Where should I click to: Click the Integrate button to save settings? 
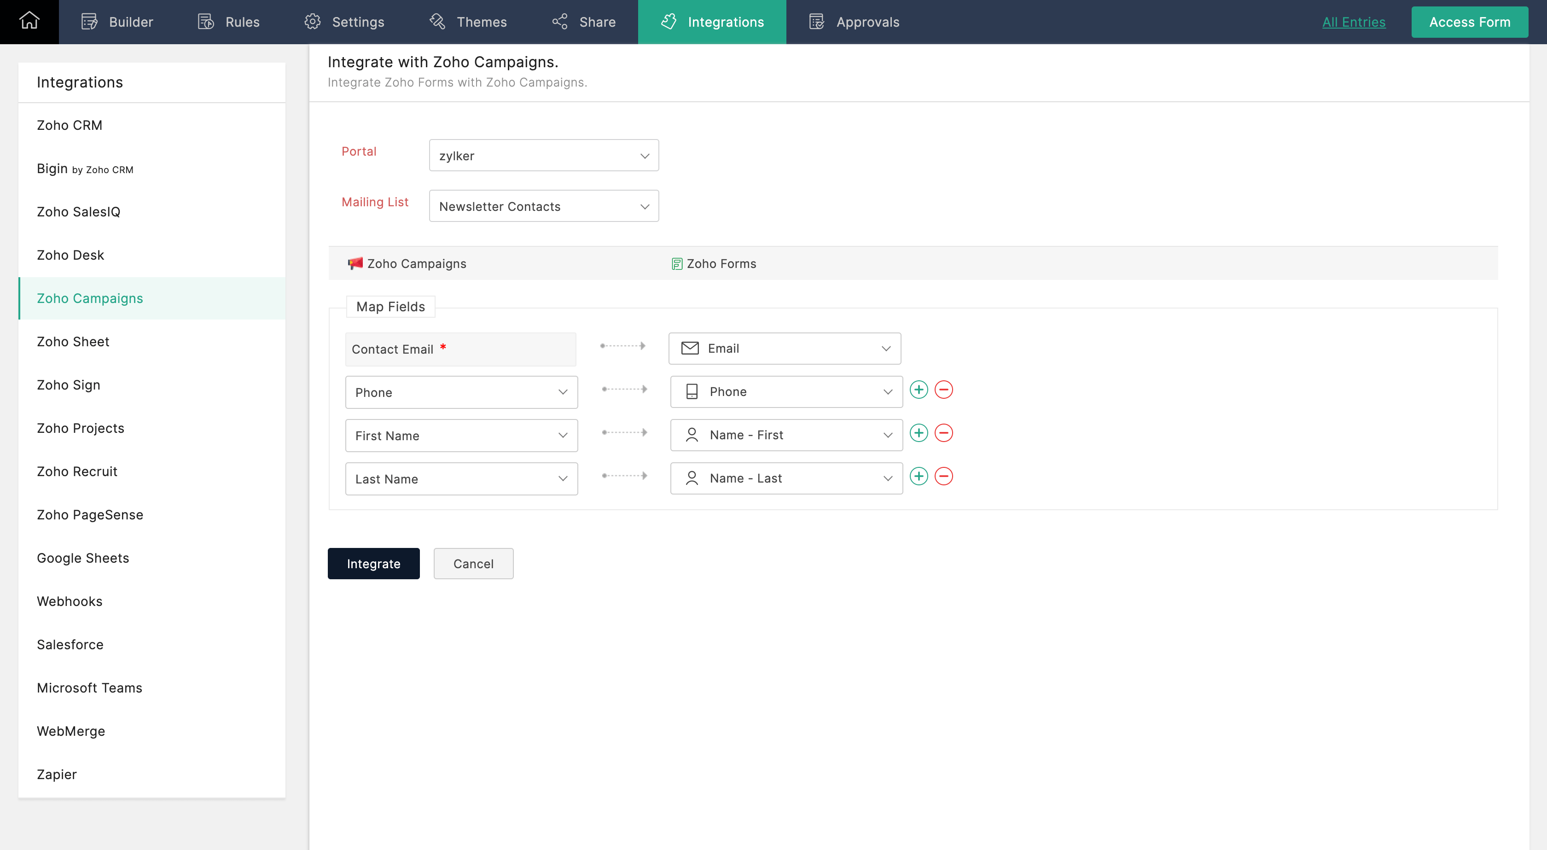tap(374, 563)
